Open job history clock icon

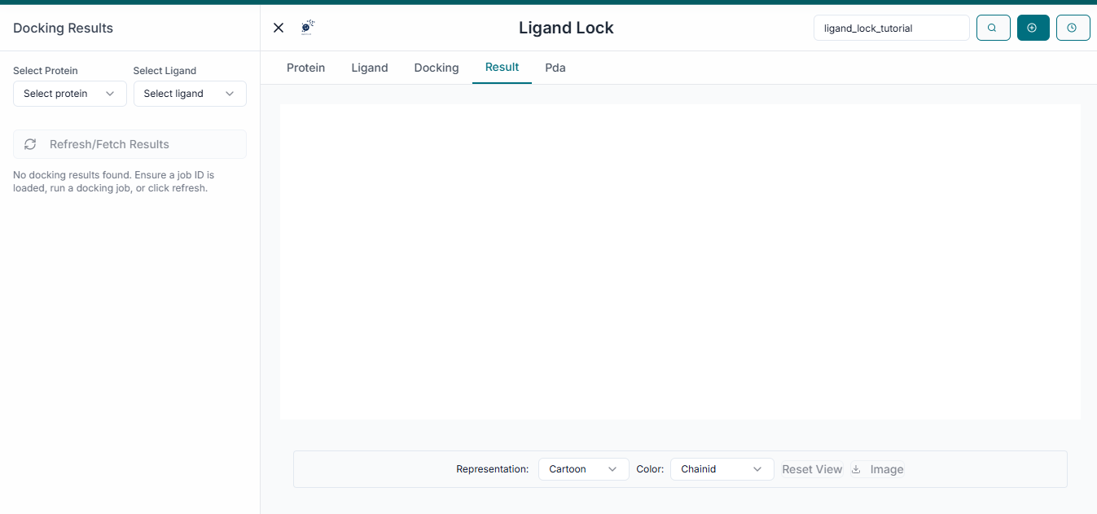pyautogui.click(x=1073, y=28)
